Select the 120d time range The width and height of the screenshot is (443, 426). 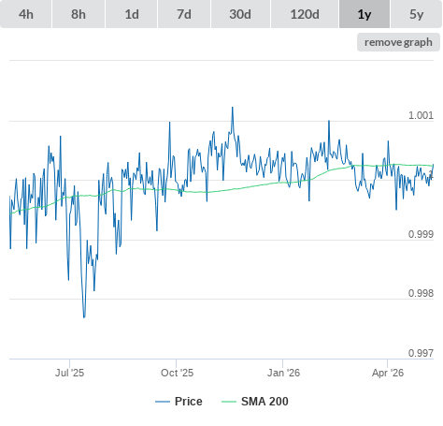coord(305,14)
